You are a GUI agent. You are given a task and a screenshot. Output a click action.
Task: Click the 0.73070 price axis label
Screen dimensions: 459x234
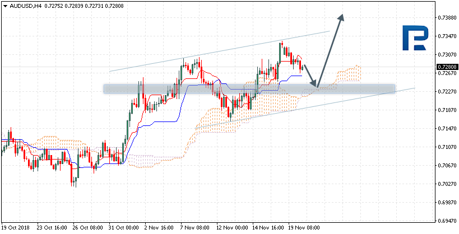(446, 55)
